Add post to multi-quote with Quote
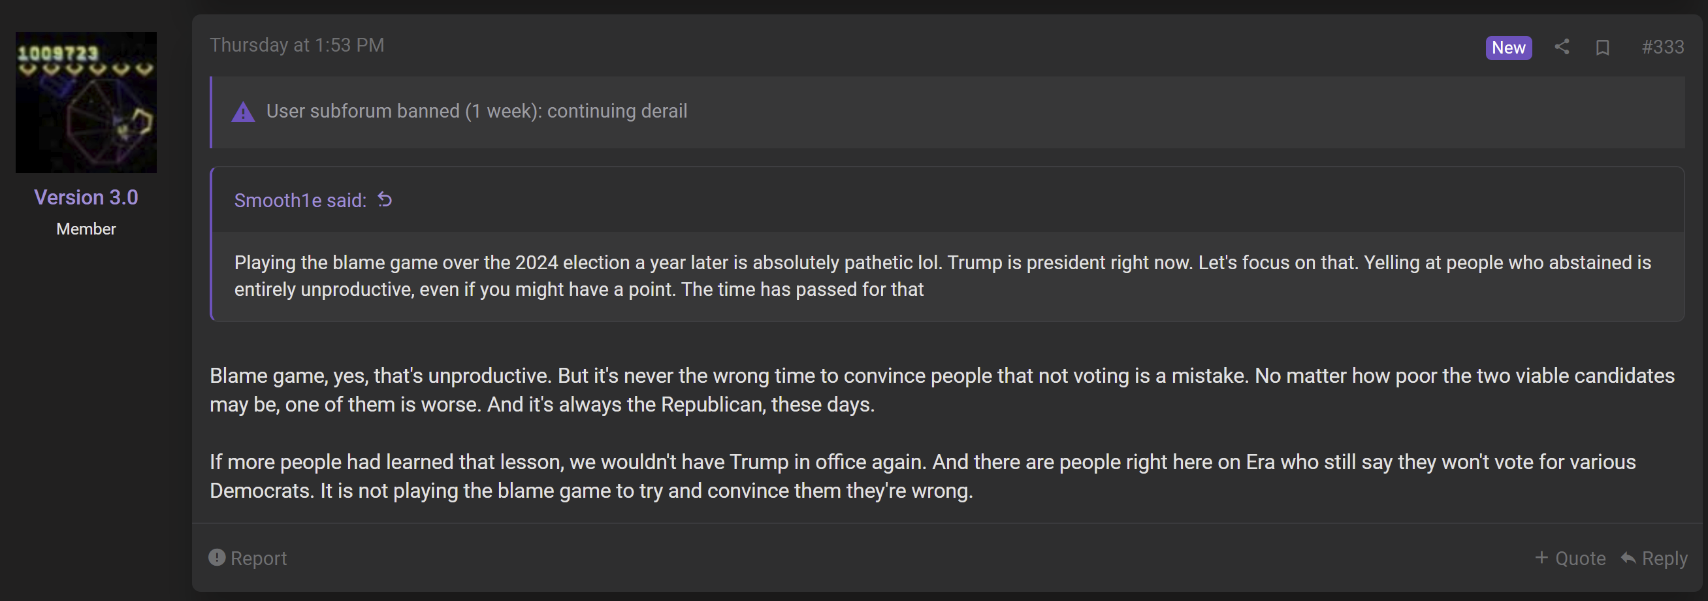This screenshot has width=1708, height=601. coord(1570,558)
